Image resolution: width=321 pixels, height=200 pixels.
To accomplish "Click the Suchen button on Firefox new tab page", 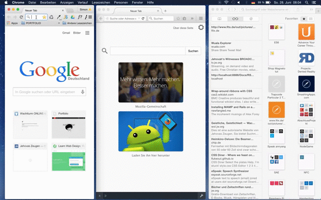I will [193, 51].
